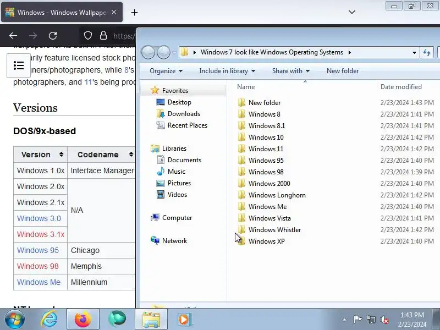The image size is (440, 330).
Task: Open Explorer recent pages dropdown arrow
Action: coord(174,52)
